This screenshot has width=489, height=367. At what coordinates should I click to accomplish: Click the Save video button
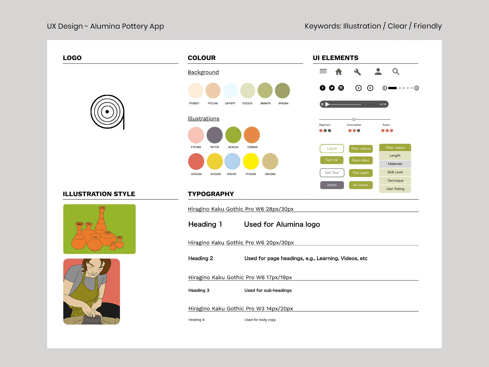(361, 160)
